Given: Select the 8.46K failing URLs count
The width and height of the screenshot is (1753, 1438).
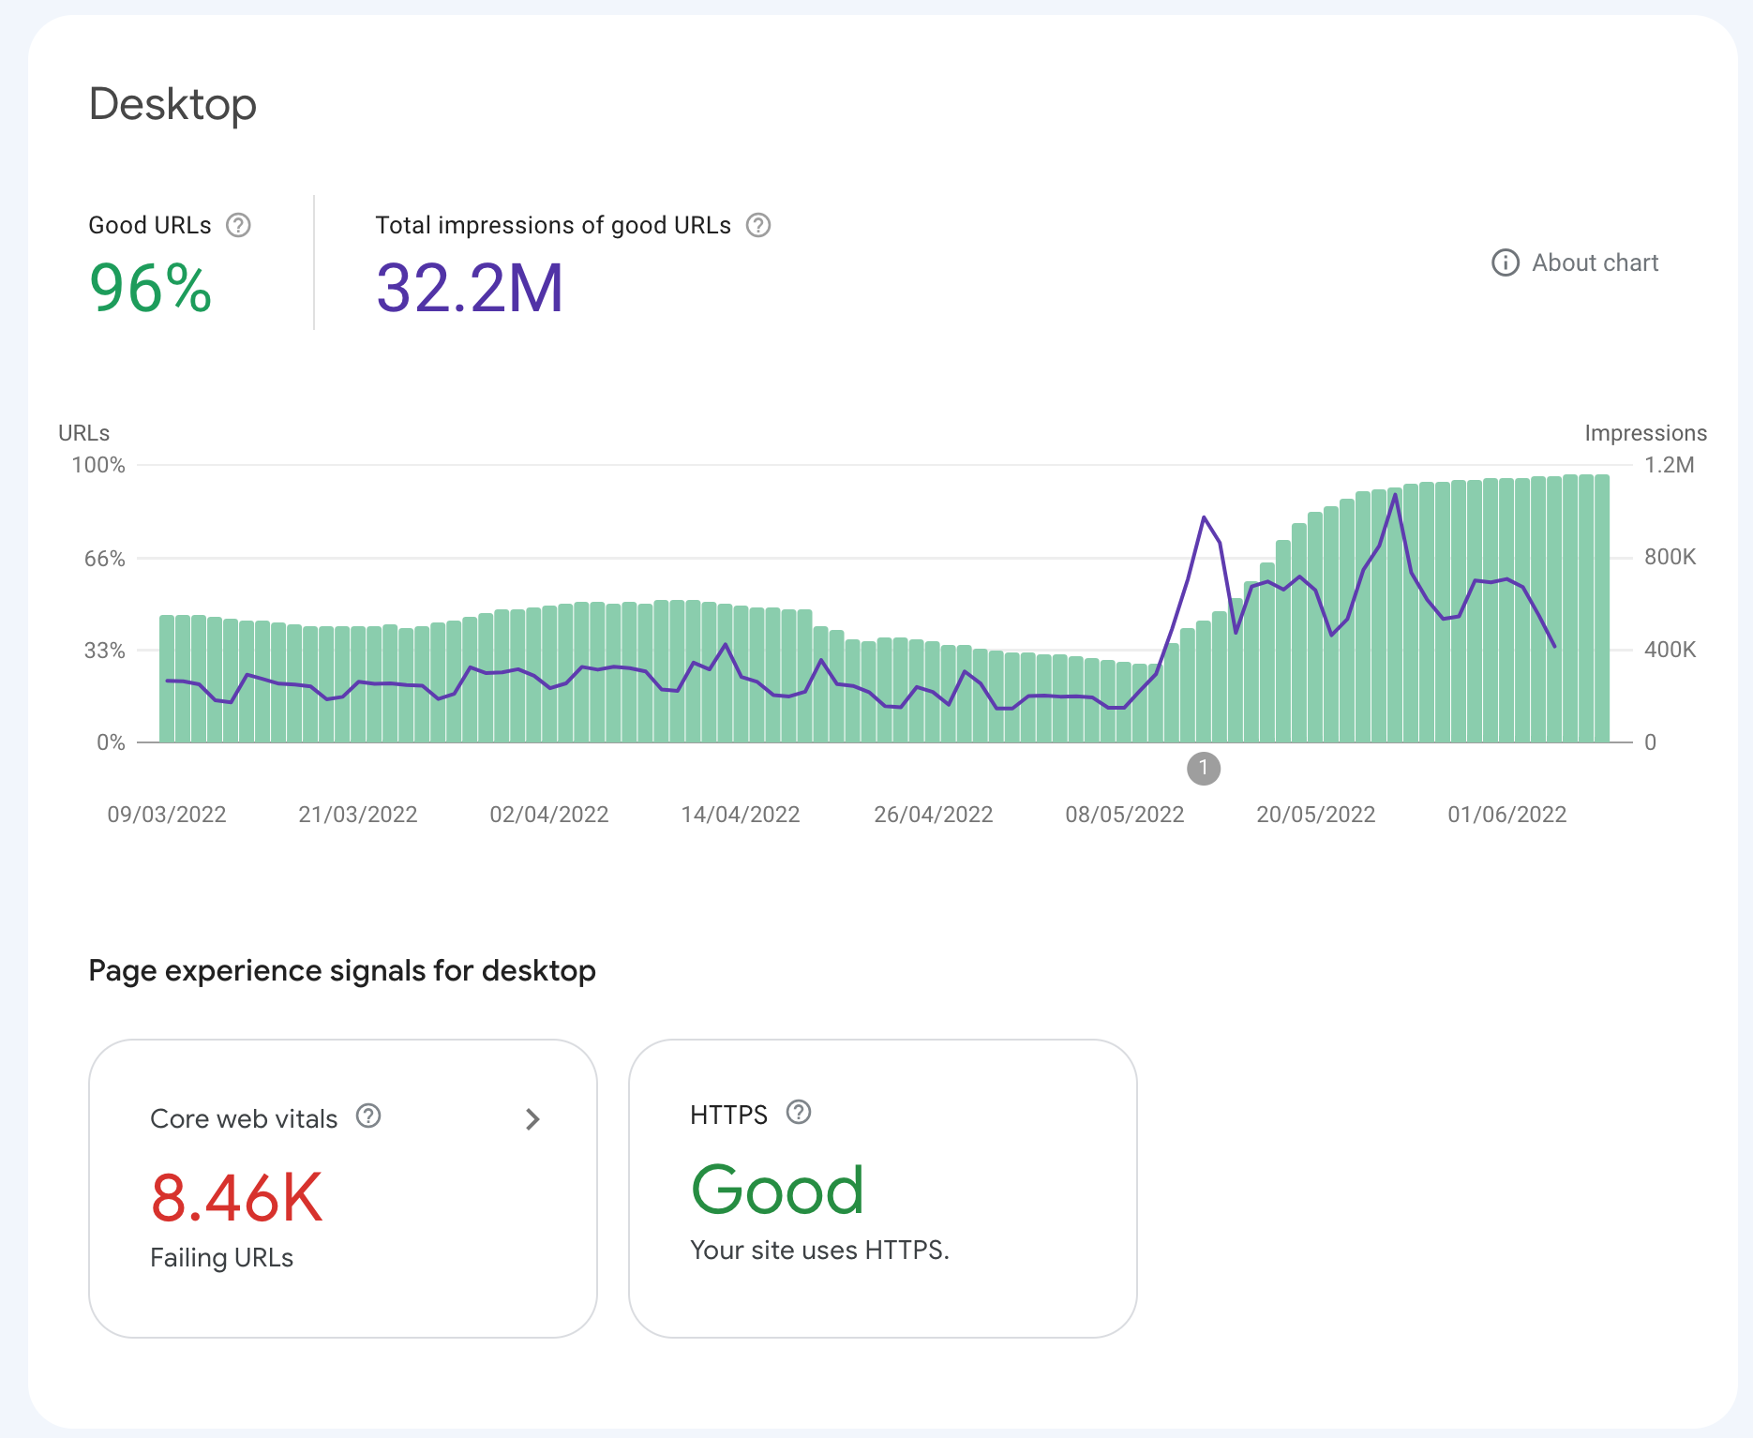Looking at the screenshot, I should [x=236, y=1198].
